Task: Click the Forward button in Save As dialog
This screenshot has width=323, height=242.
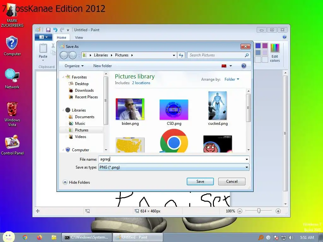Action: coord(73,55)
